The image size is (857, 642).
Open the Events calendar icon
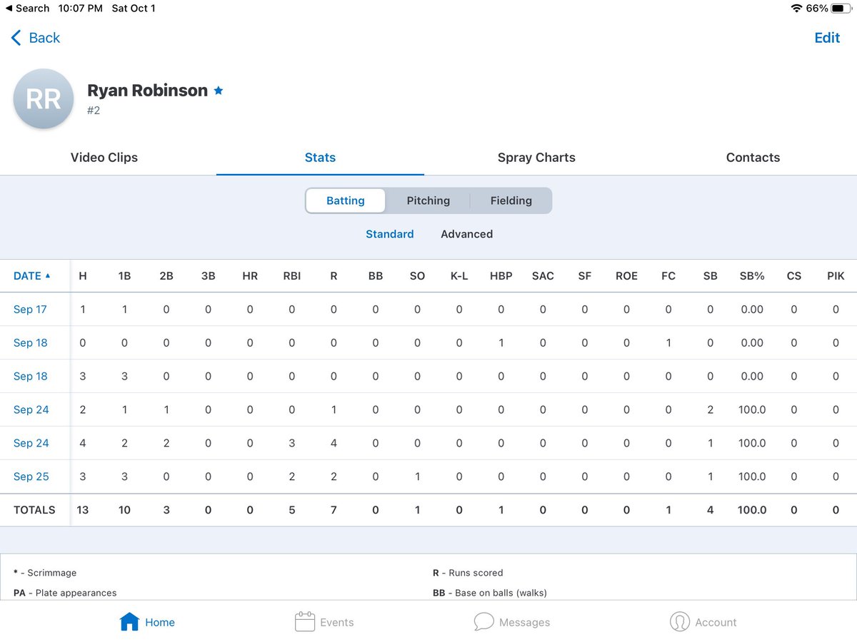[305, 622]
